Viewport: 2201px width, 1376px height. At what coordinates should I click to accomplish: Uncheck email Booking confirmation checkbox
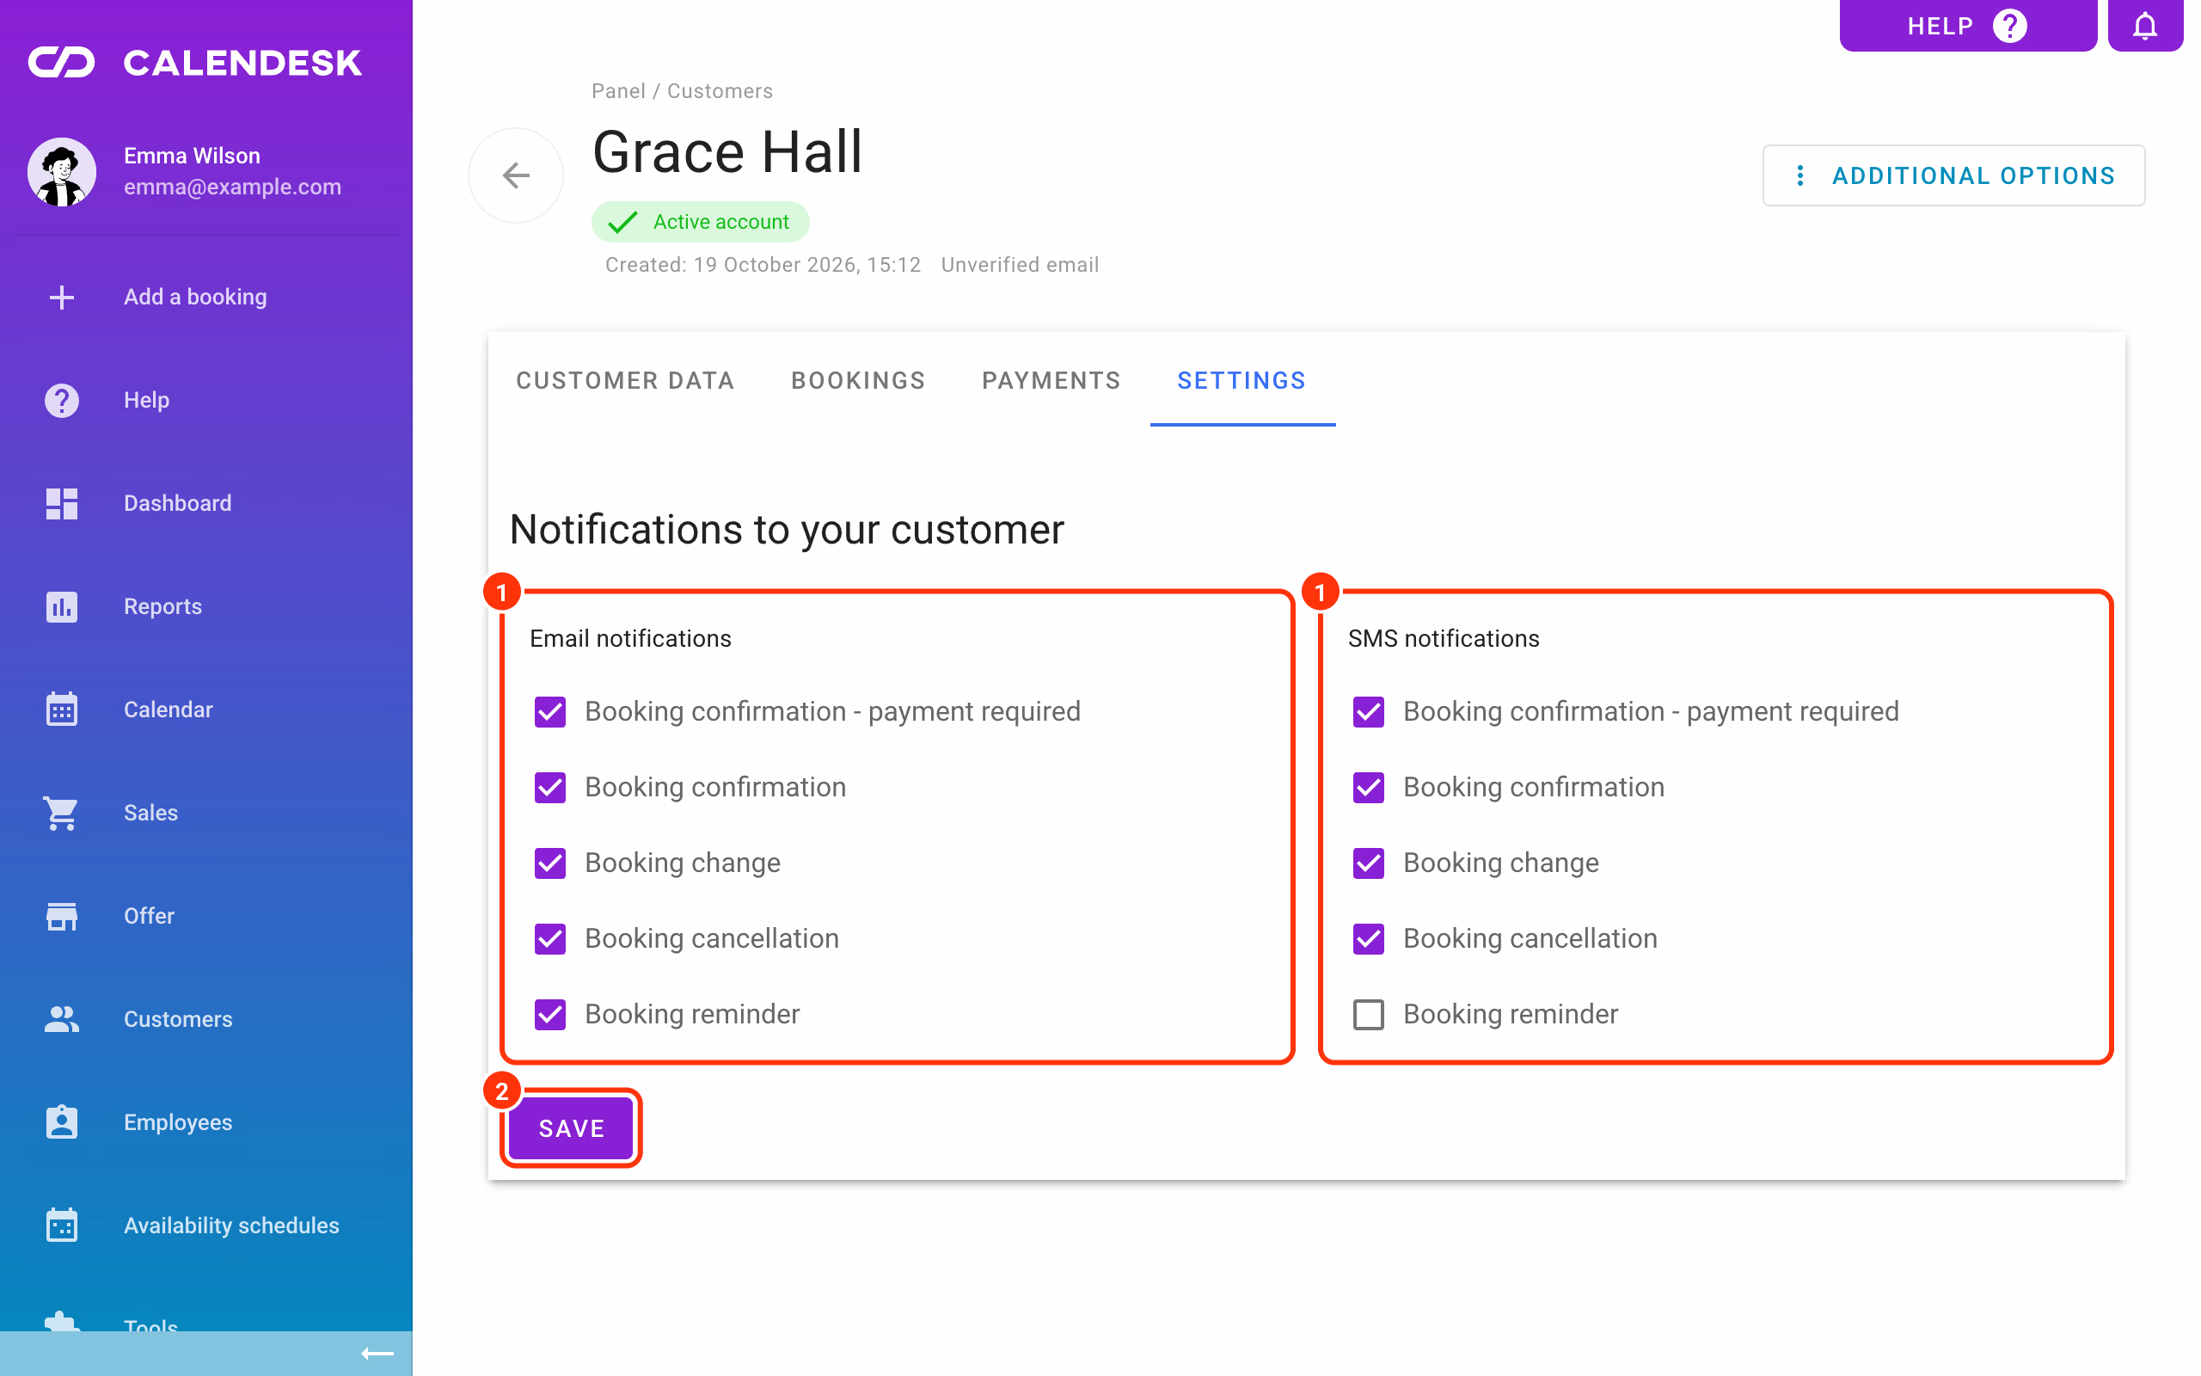[550, 786]
